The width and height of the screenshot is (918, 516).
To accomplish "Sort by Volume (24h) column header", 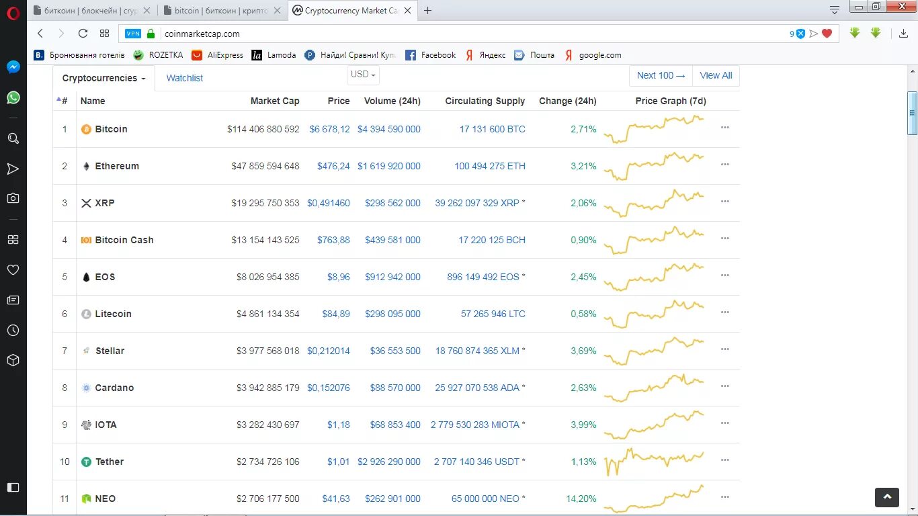I will click(392, 101).
